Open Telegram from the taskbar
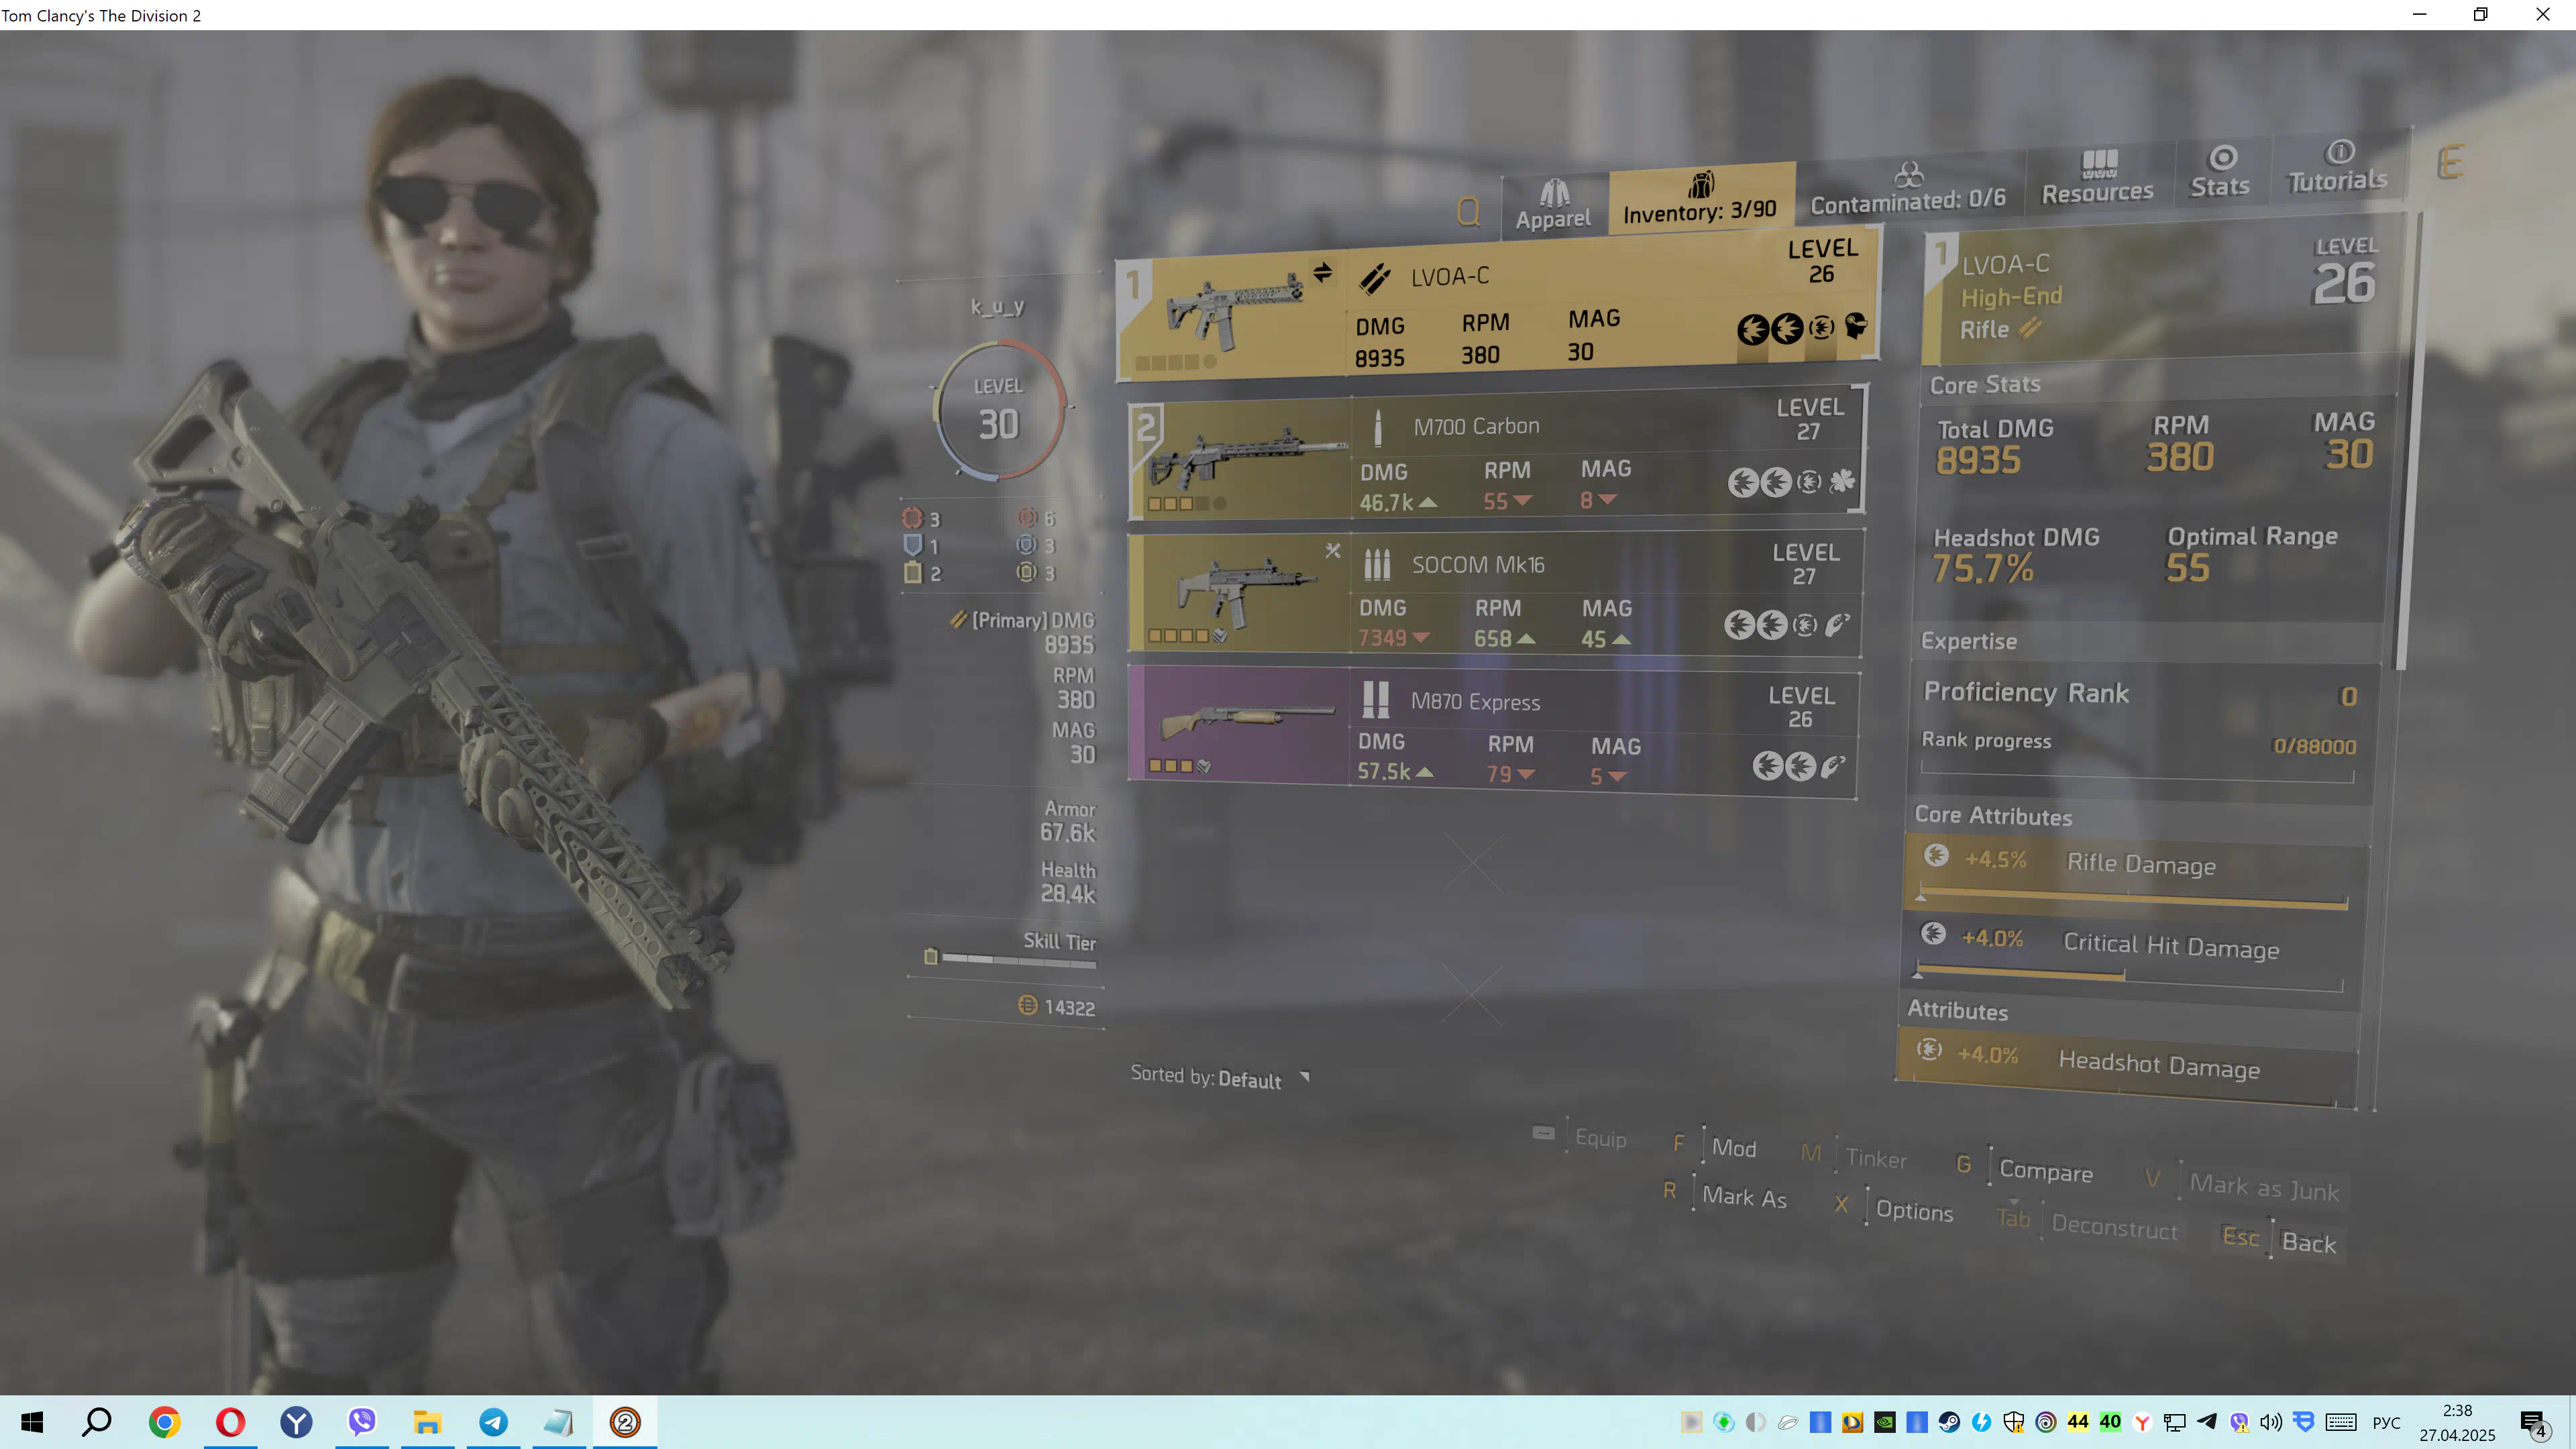 coord(493,1422)
